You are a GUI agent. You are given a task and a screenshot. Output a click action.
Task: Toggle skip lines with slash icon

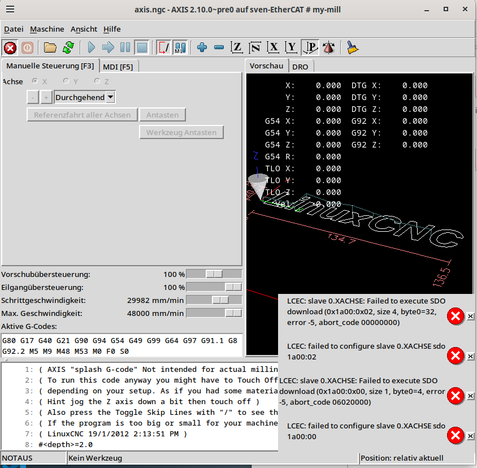click(x=164, y=48)
